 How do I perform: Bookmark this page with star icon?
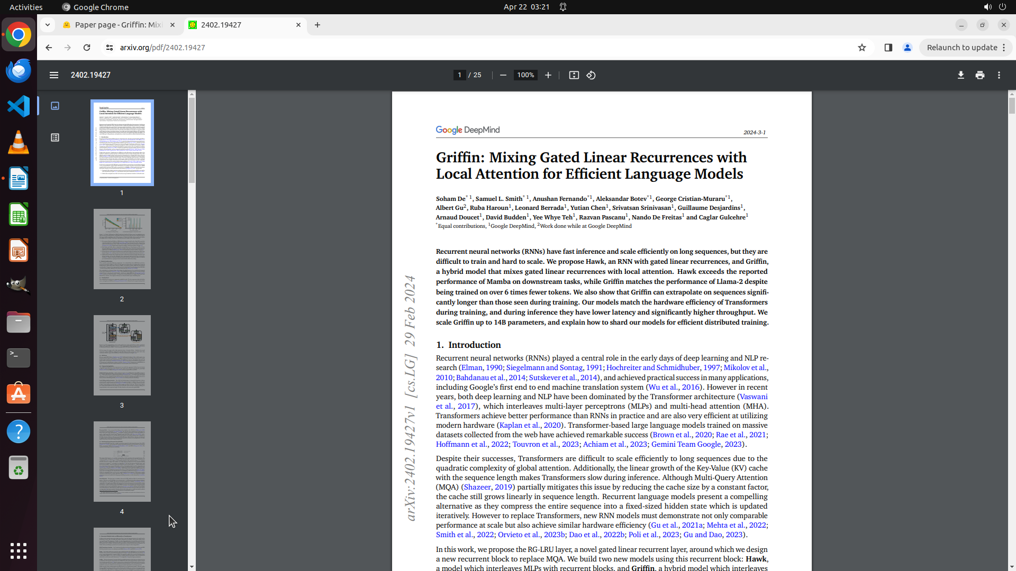862,48
